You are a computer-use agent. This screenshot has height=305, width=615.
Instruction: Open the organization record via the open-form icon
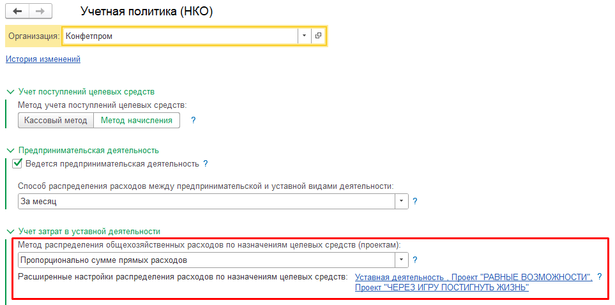(x=318, y=36)
